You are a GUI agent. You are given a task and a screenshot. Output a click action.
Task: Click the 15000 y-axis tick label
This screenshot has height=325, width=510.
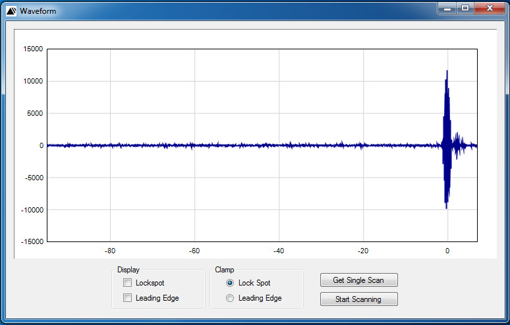(x=32, y=49)
